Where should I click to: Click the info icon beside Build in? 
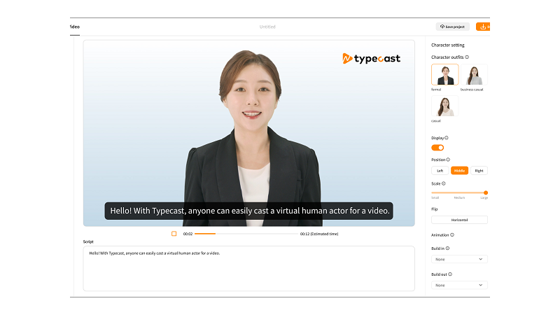[x=447, y=248]
